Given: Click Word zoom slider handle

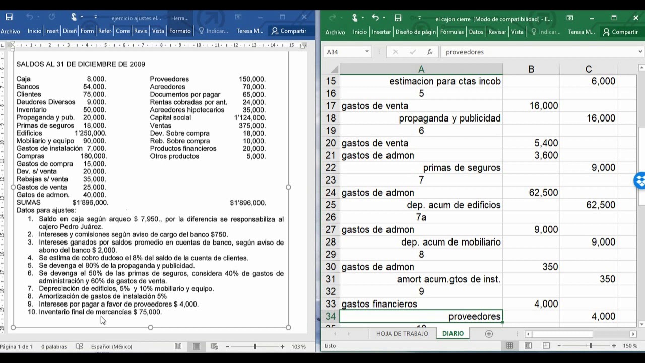Looking at the screenshot, I should (x=255, y=346).
